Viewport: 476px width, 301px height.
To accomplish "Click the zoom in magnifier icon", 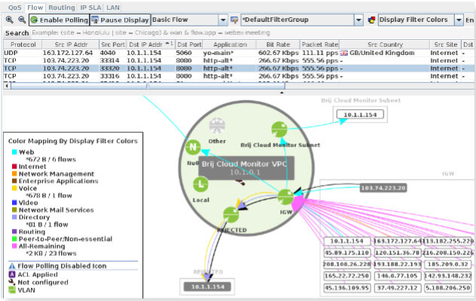I will [8, 20].
